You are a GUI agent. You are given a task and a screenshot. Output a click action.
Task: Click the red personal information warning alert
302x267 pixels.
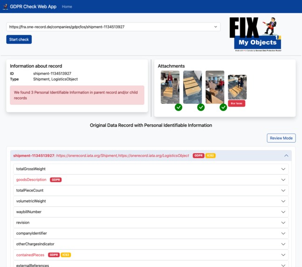point(77,95)
